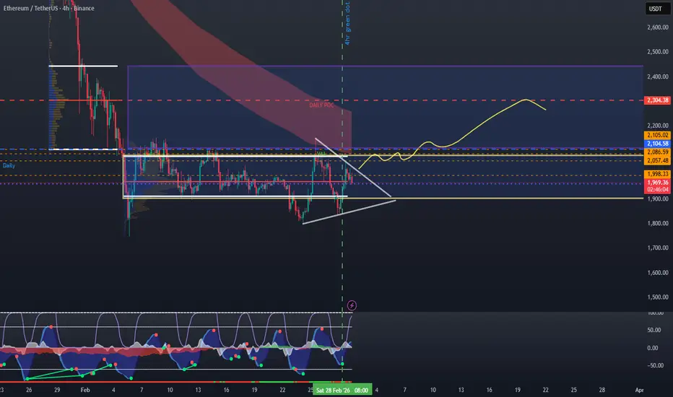Image resolution: width=673 pixels, height=397 pixels.
Task: Click the 29 date label on time axis
Action: point(56,390)
